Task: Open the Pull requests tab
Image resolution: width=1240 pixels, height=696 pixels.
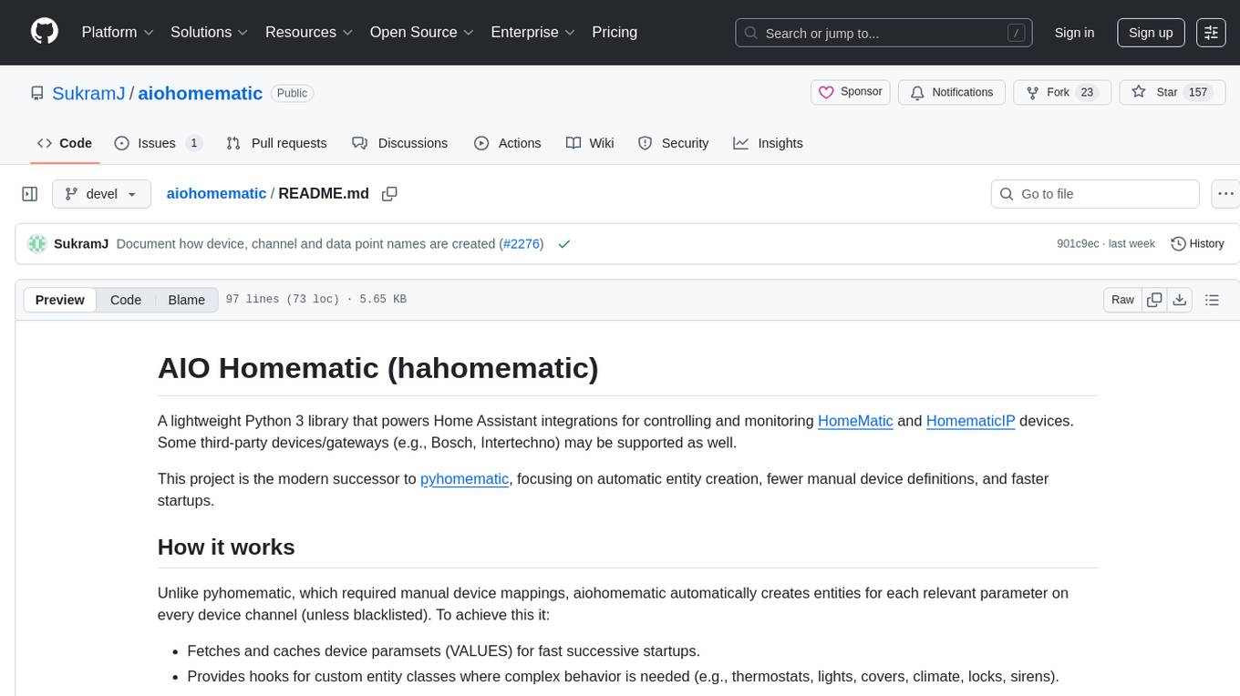Action: pos(276,143)
